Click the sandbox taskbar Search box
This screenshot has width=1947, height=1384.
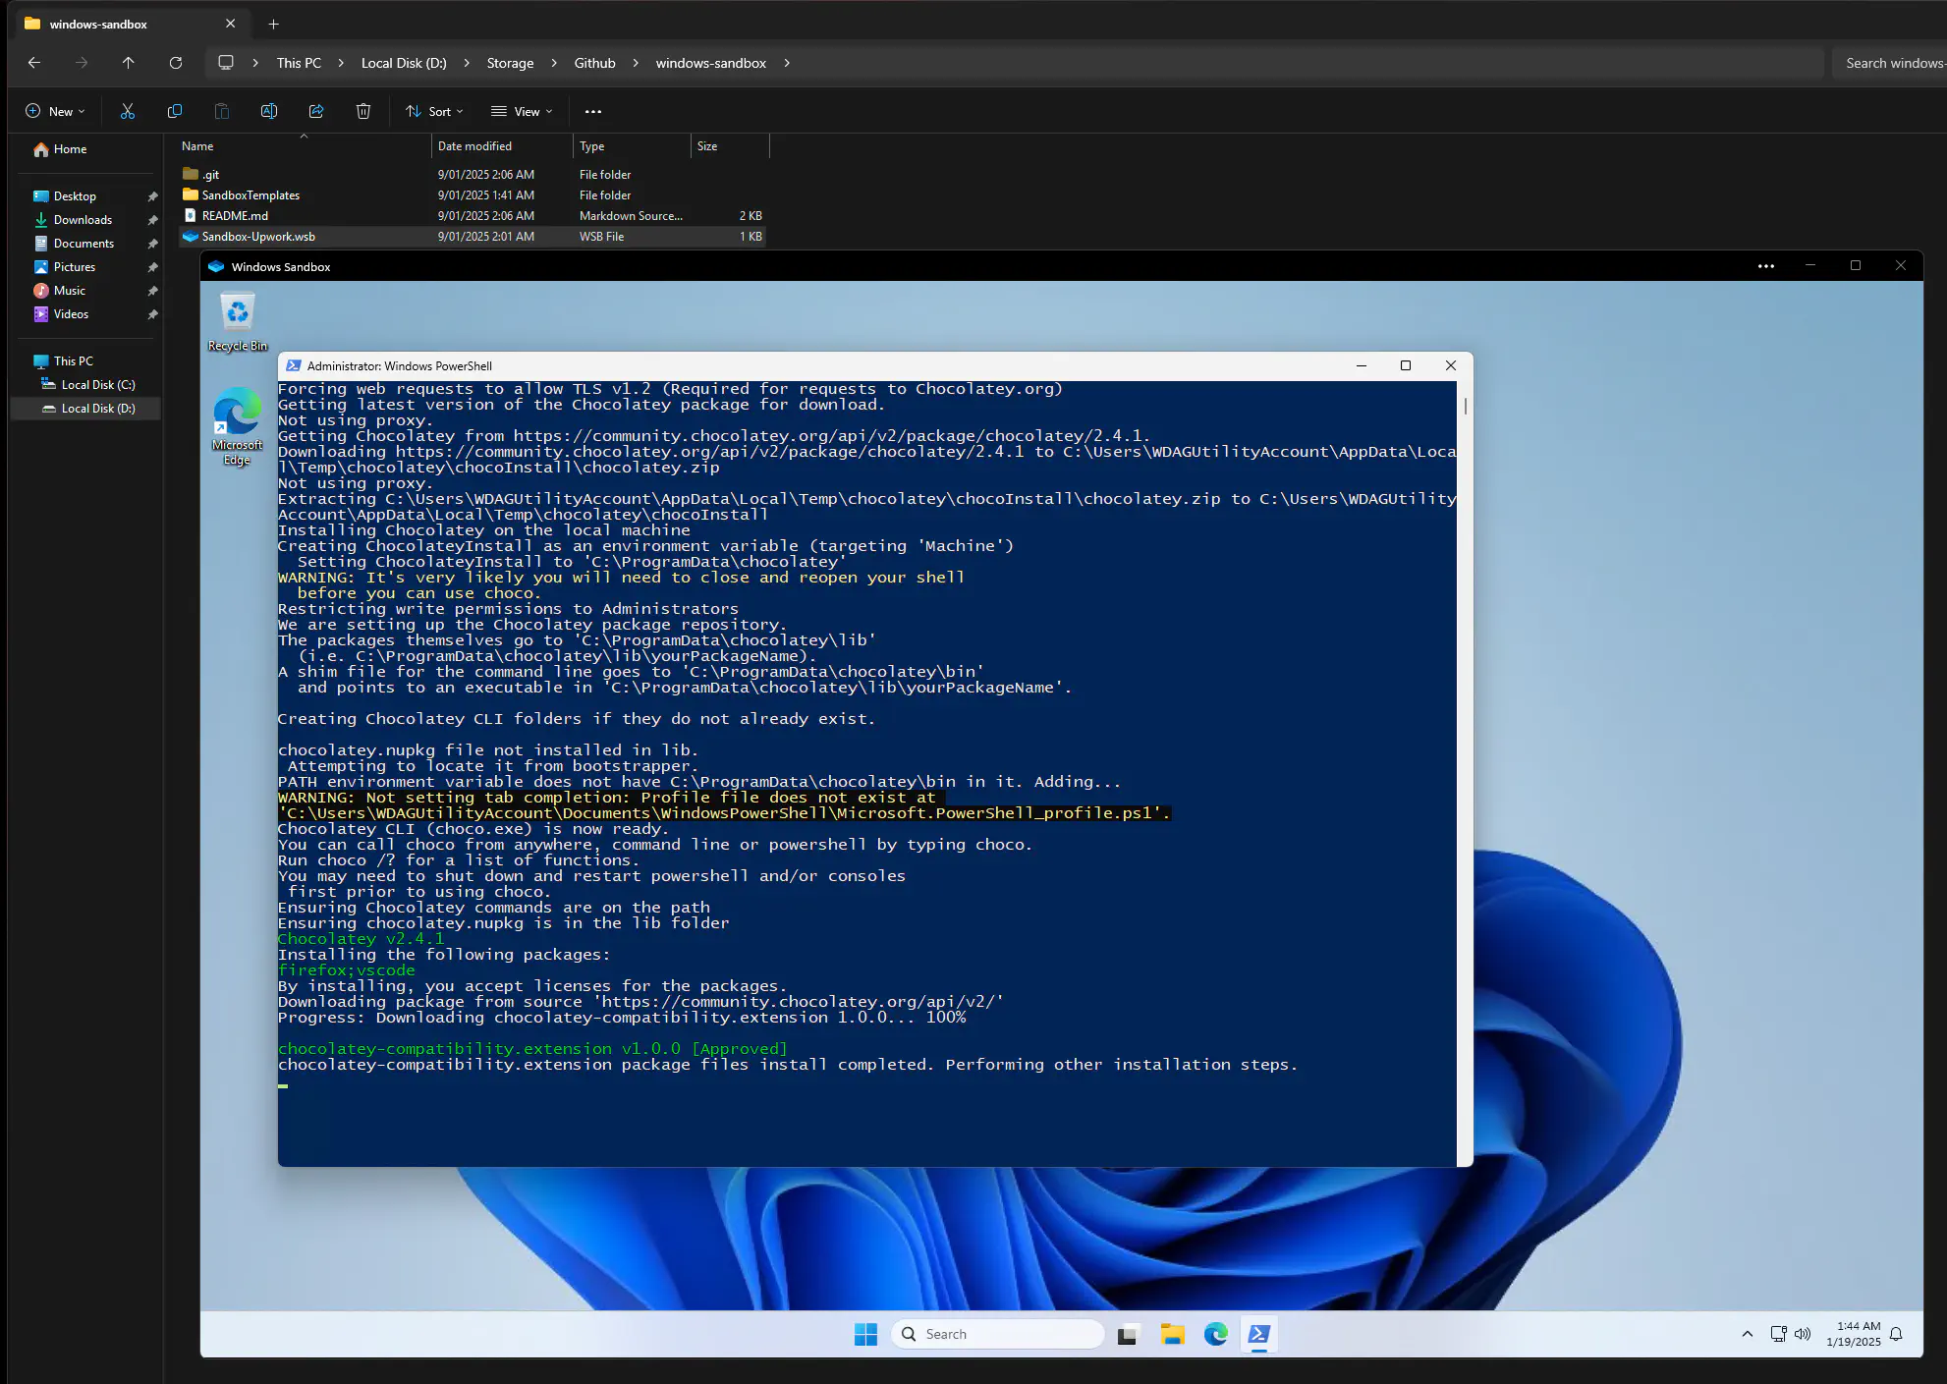tap(998, 1334)
